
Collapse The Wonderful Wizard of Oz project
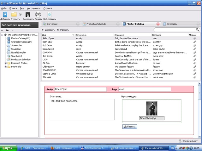point(2,35)
